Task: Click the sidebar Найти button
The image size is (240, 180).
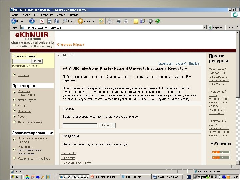Action: 37,61
